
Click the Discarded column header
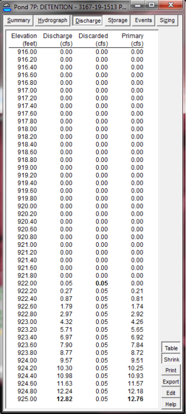[94, 40]
